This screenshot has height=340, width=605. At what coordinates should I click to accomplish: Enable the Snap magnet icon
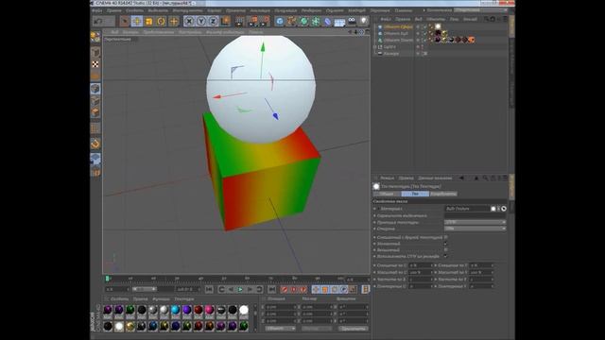[x=95, y=144]
